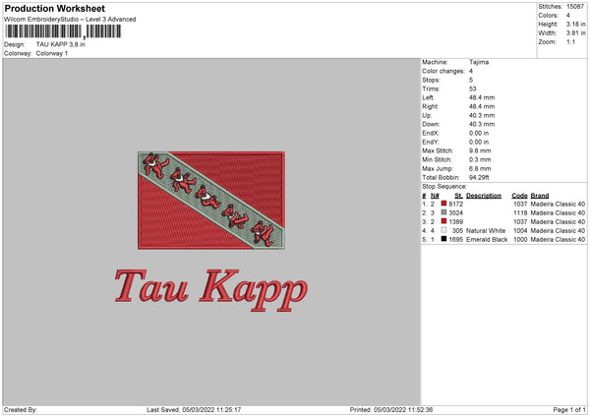This screenshot has width=590, height=417.
Task: Click the 'Code' column header
Action: click(519, 196)
